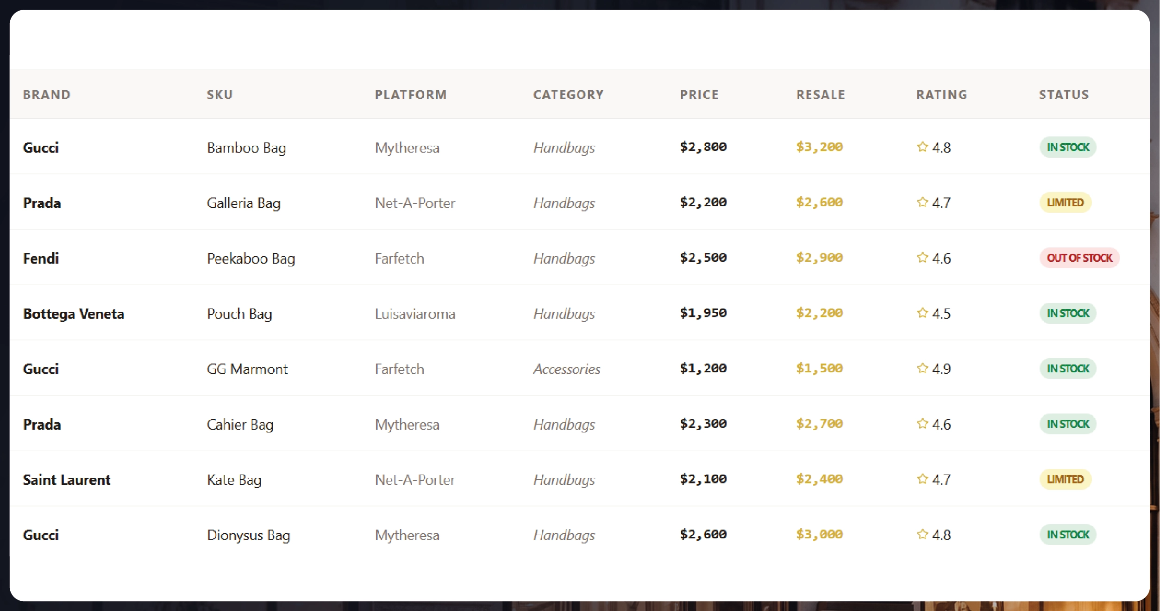Select the star icon next to Prada Galleria rating
Viewport: 1160px width, 611px height.
922,203
